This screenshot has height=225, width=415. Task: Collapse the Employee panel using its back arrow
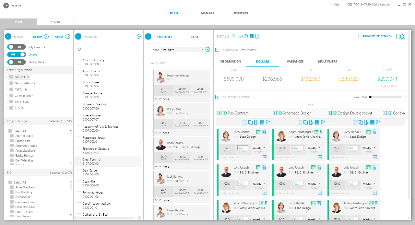pyautogui.click(x=148, y=37)
